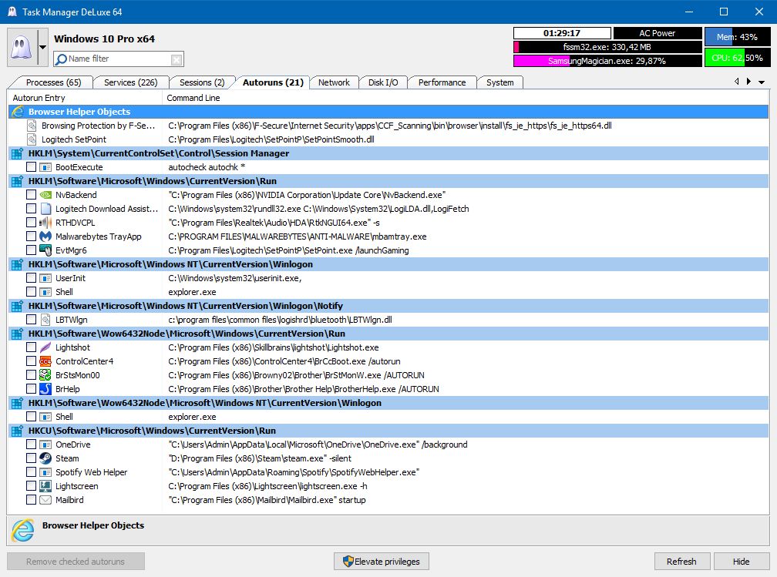Click the 01:29:17 uptime display

pyautogui.click(x=562, y=33)
